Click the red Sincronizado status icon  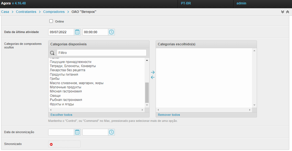pyautogui.click(x=51, y=144)
